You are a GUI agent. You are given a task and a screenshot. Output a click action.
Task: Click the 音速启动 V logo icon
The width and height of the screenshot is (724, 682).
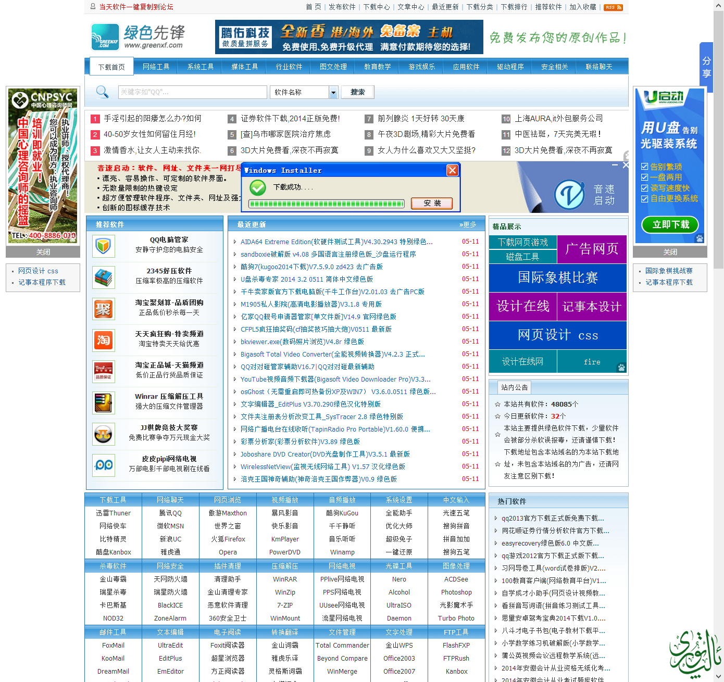pos(569,194)
